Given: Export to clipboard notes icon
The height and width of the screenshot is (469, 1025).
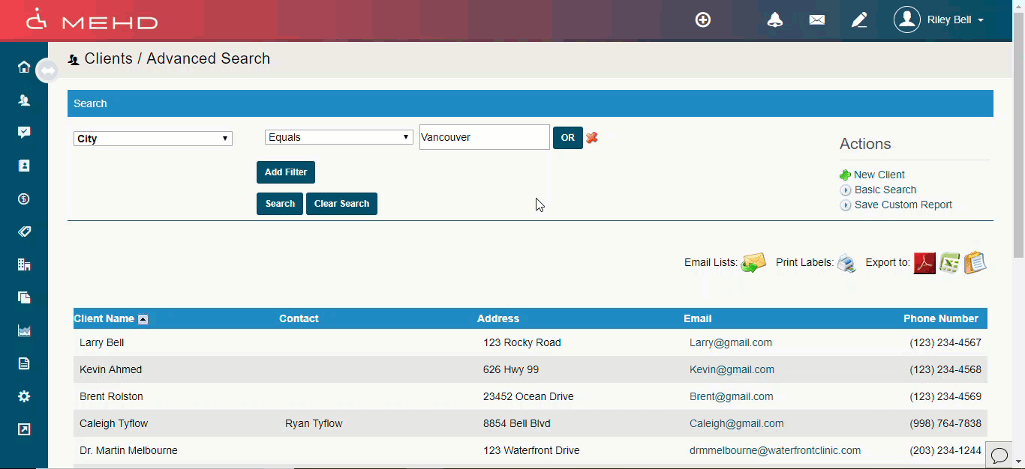Looking at the screenshot, I should click(975, 262).
